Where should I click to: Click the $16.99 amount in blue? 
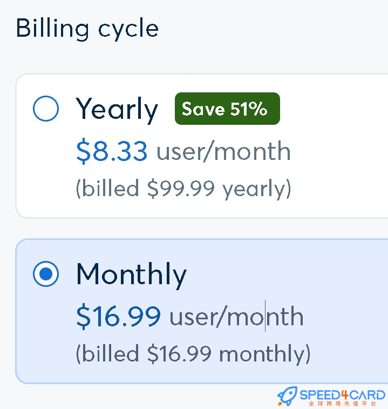click(x=119, y=317)
